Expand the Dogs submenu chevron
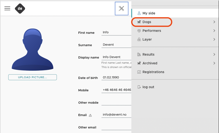Viewport: 219px width, 133px height. click(214, 22)
